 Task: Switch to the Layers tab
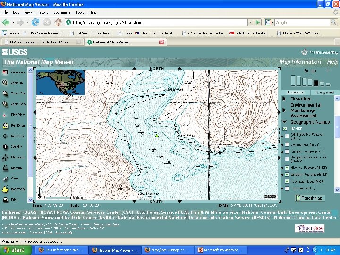pos(296,93)
